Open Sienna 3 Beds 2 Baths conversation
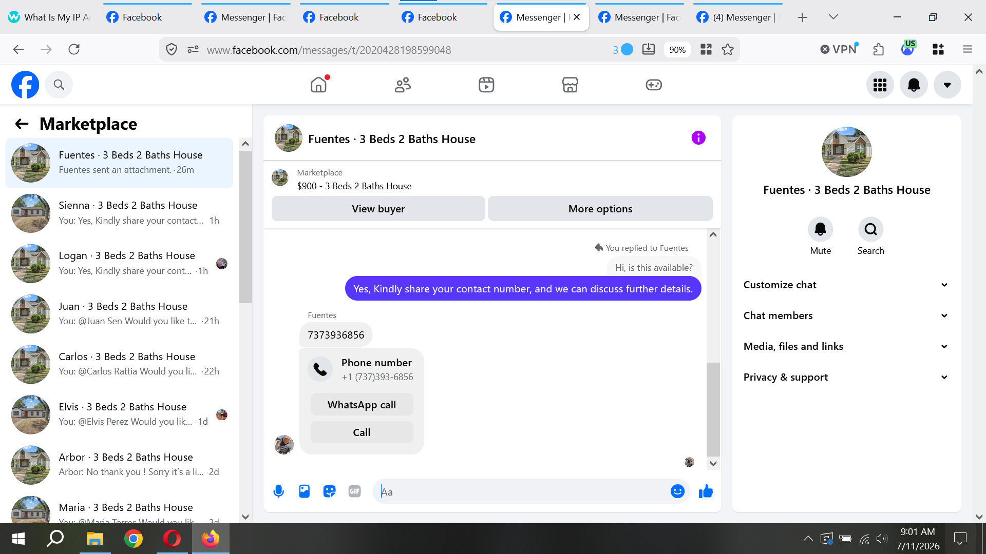 (119, 213)
